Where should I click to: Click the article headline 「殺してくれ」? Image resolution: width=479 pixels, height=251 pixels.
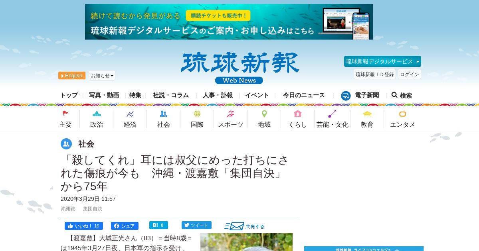point(174,173)
